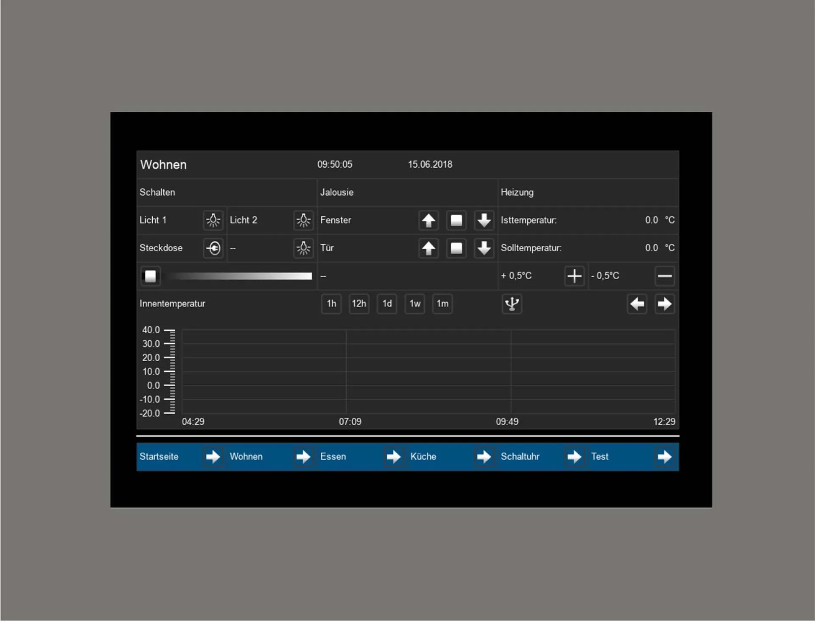Stop the Tür blind movement
The width and height of the screenshot is (815, 621).
click(x=456, y=248)
